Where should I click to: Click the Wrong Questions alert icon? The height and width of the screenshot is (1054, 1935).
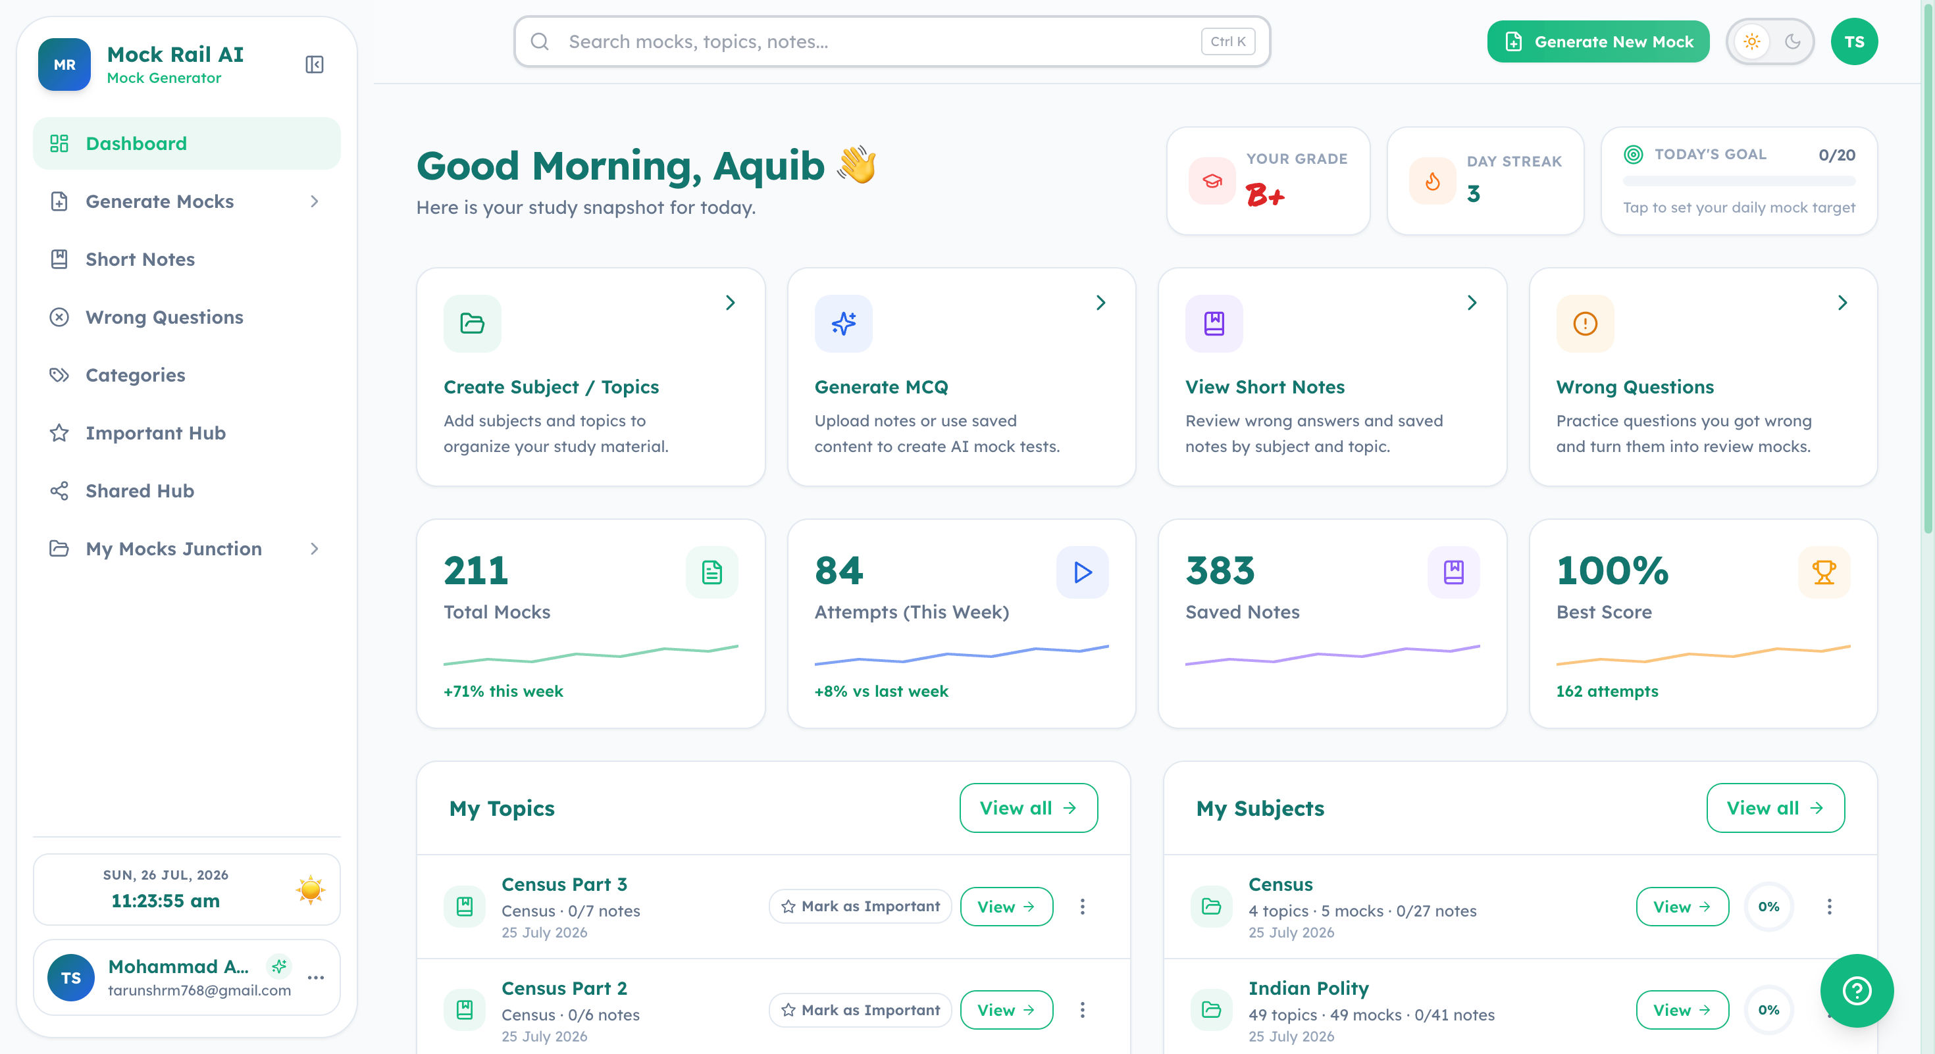(1585, 324)
